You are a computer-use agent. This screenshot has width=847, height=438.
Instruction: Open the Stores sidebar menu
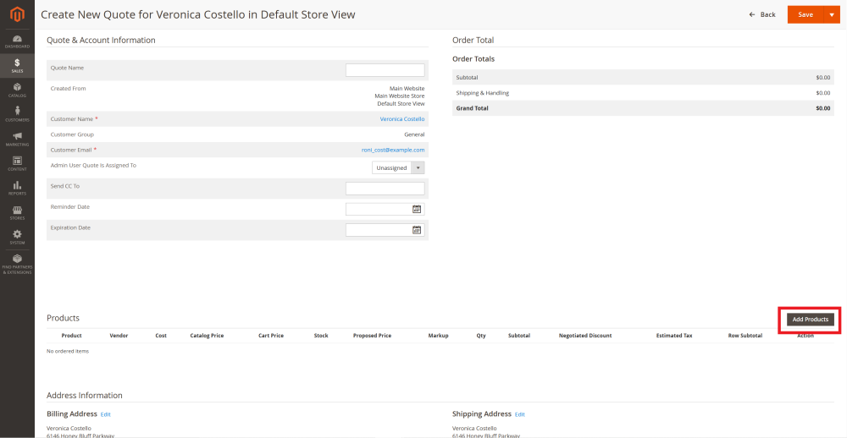tap(17, 212)
